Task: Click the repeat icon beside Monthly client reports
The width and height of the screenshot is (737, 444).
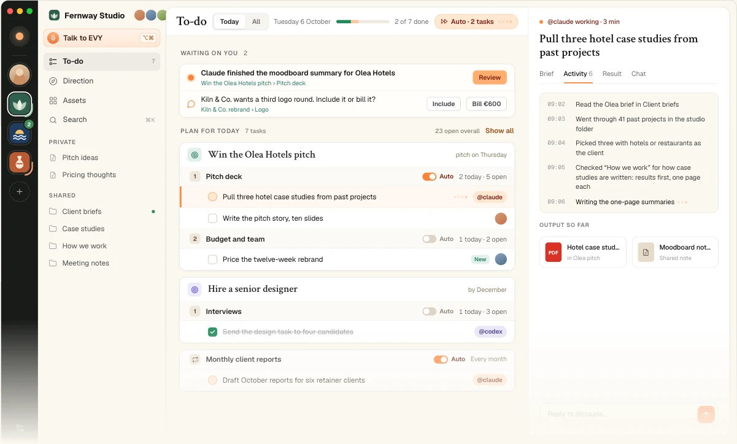Action: coord(195,359)
